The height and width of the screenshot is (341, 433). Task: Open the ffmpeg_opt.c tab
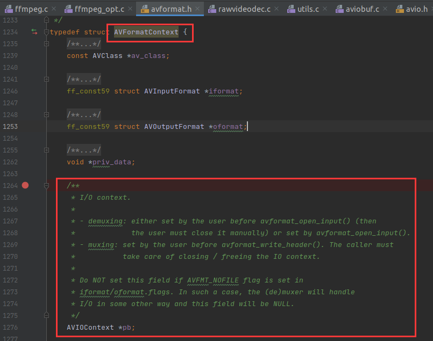pos(99,9)
